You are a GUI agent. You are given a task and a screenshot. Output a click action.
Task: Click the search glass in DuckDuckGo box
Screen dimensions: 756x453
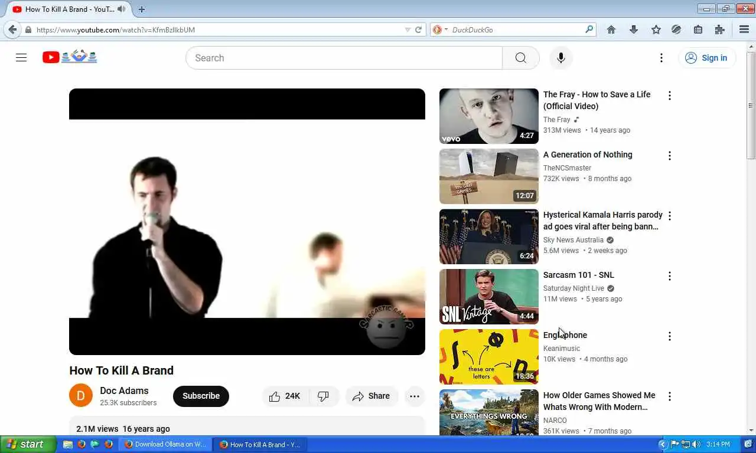pyautogui.click(x=589, y=29)
